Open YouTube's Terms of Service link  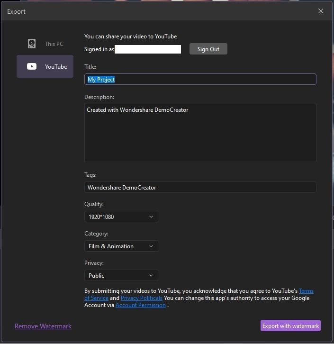306,291
